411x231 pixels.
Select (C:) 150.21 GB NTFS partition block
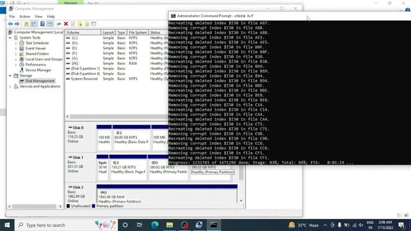[128, 167]
